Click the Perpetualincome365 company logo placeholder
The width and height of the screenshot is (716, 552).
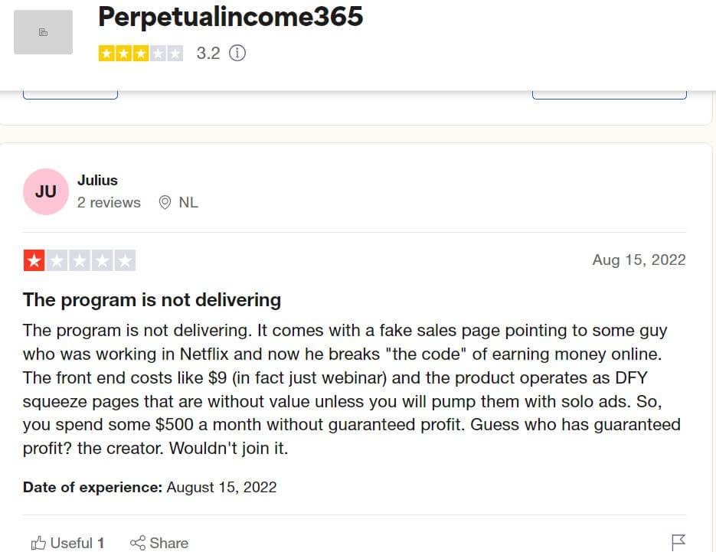tap(43, 32)
